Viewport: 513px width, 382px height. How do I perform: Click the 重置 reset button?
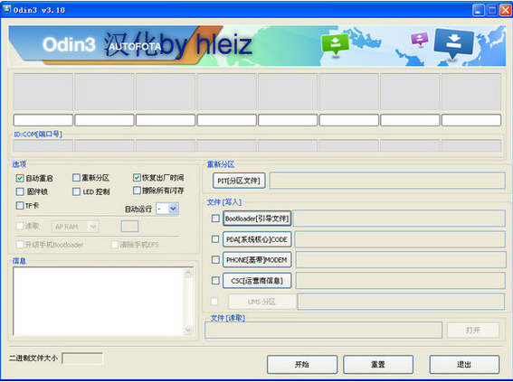coord(378,364)
